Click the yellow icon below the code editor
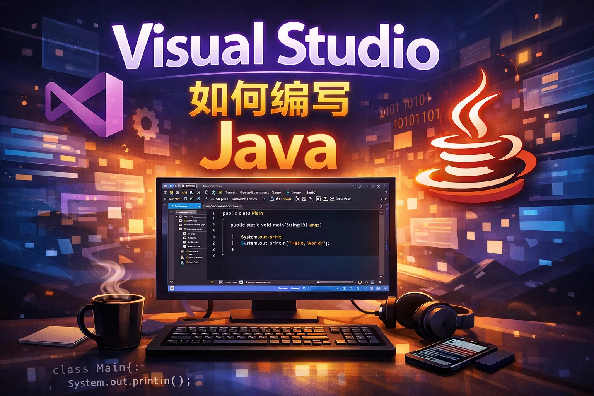The height and width of the screenshot is (396, 594). click(212, 282)
